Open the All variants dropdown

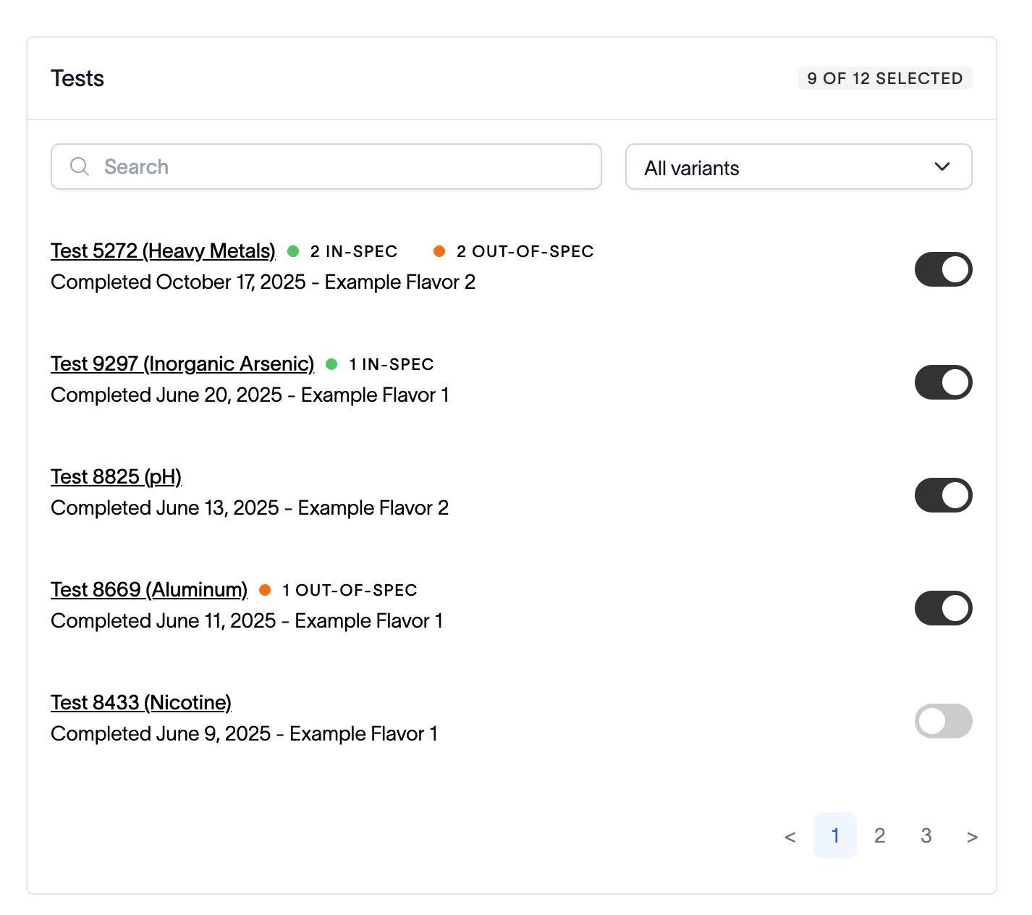798,166
